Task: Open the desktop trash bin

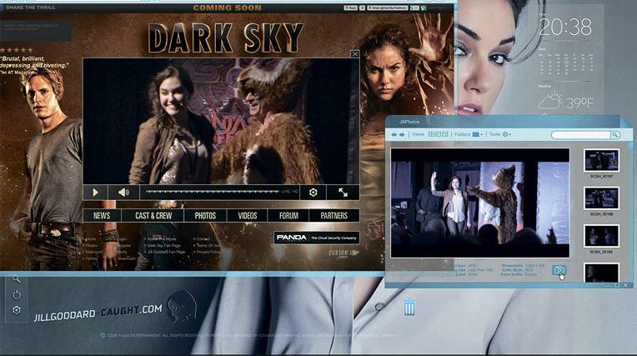Action: pos(409,308)
